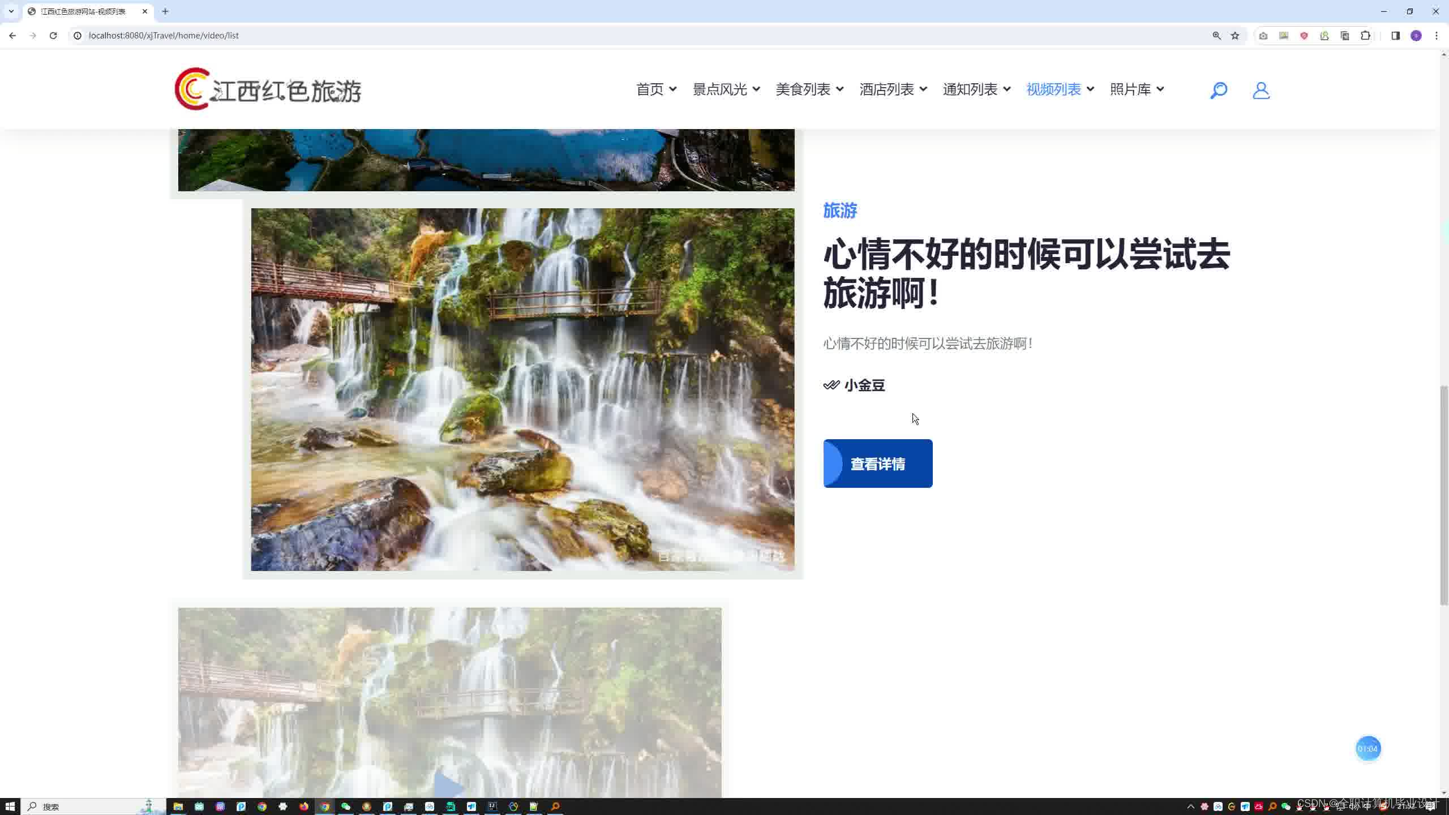Open the user account icon

[x=1261, y=90]
